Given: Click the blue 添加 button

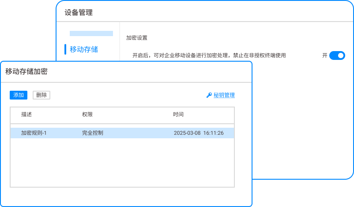Looking at the screenshot, I should 19,95.
